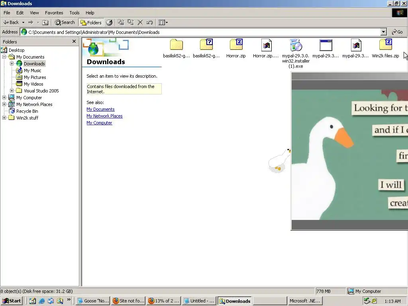Toggle the Folders pane button

coord(91,22)
